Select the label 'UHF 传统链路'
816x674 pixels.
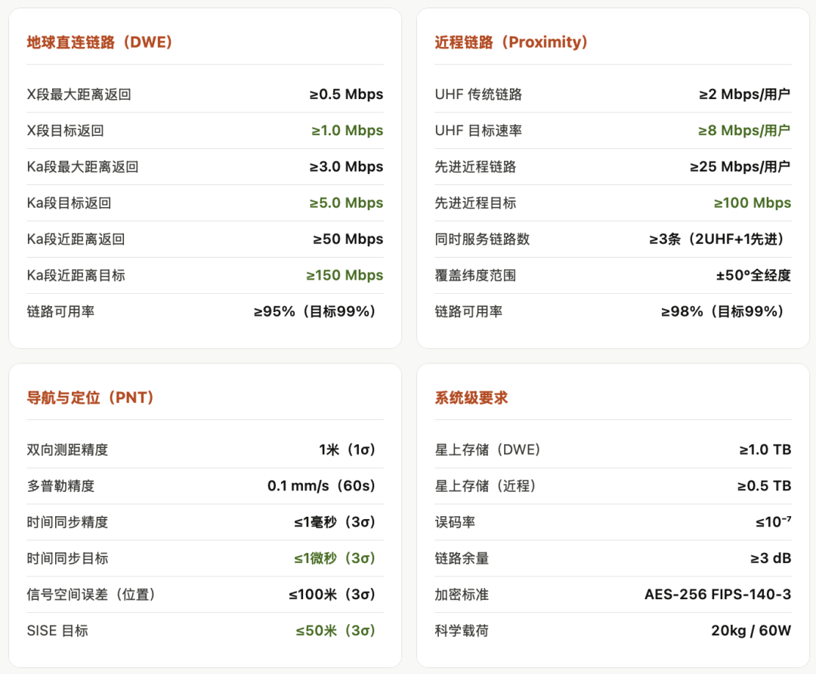(478, 94)
